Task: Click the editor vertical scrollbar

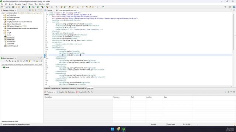Action: click(x=233, y=32)
